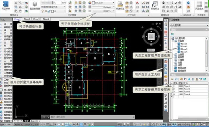Toggle the 模型 model-space status bar button

120,125
